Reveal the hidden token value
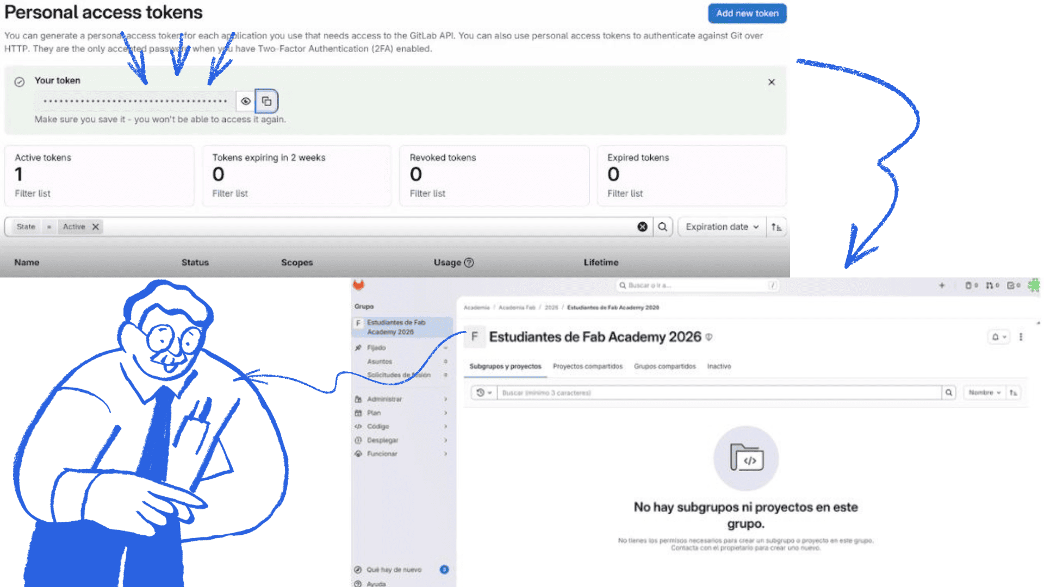Image resolution: width=1044 pixels, height=587 pixels. [246, 101]
